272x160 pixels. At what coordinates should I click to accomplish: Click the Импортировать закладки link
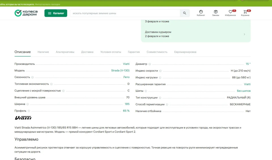click(47, 4)
